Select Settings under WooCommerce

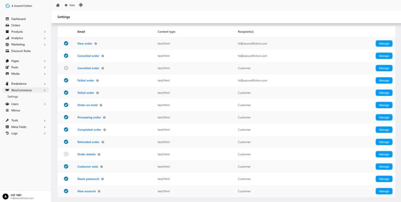(x=13, y=96)
